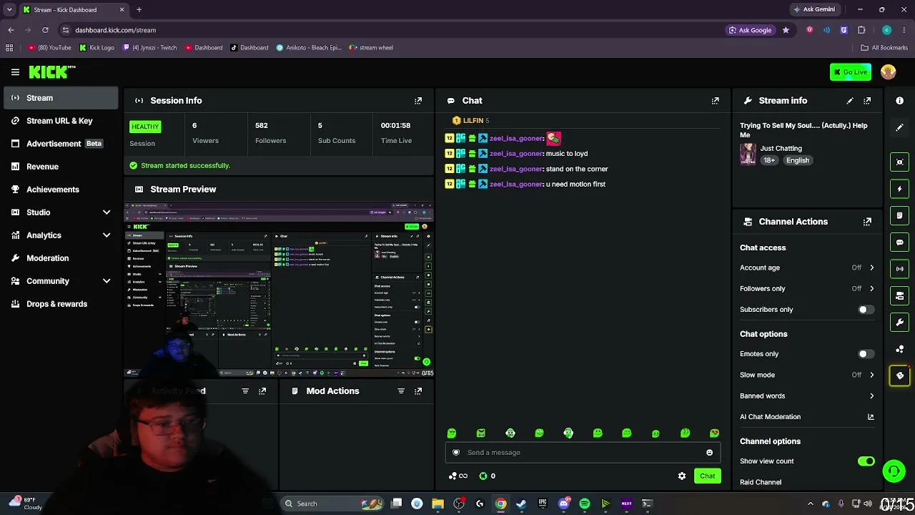Image resolution: width=915 pixels, height=515 pixels.
Task: Click the Just Chatting category thumbnail
Action: (x=748, y=154)
